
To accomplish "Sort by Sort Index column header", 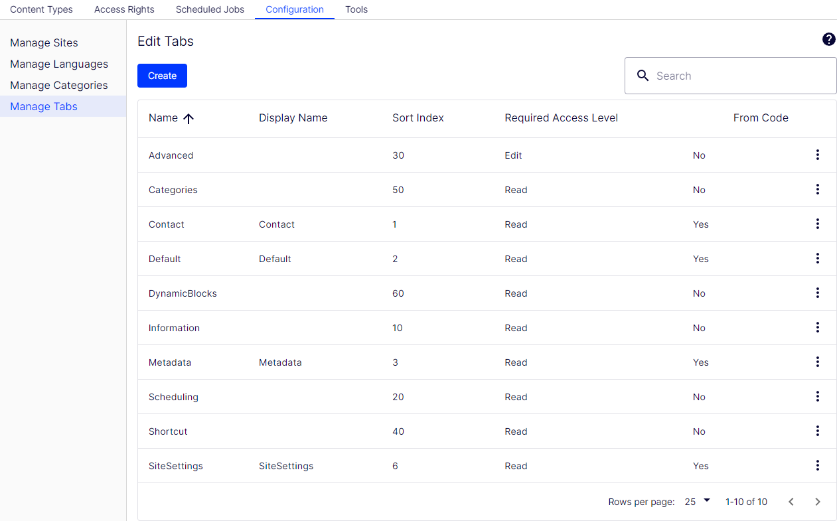I will (x=418, y=117).
